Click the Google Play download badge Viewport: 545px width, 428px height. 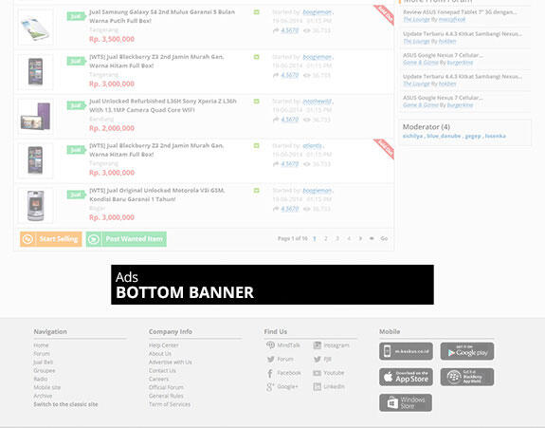click(x=466, y=351)
